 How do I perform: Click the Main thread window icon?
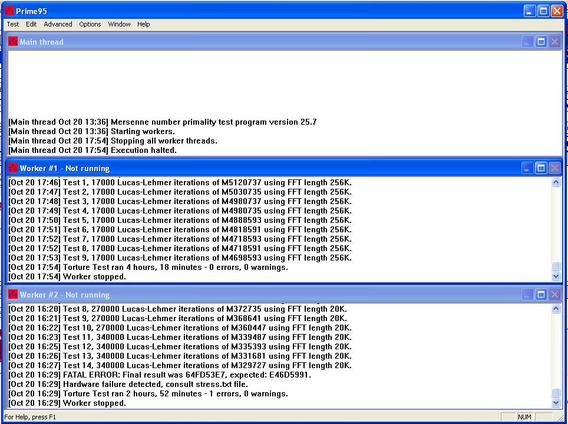tap(13, 42)
